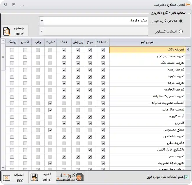Viewport: 192px width, 185px height.
Task: Click the جستجو Ctrl+f button
Action: pos(15,31)
